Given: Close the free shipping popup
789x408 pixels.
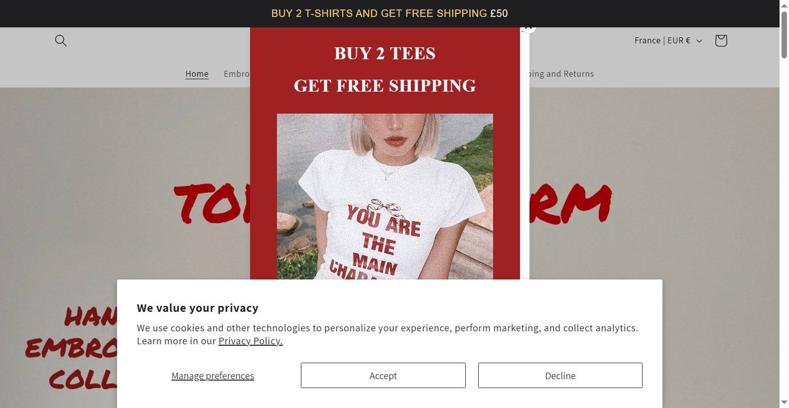Looking at the screenshot, I should pos(528,28).
